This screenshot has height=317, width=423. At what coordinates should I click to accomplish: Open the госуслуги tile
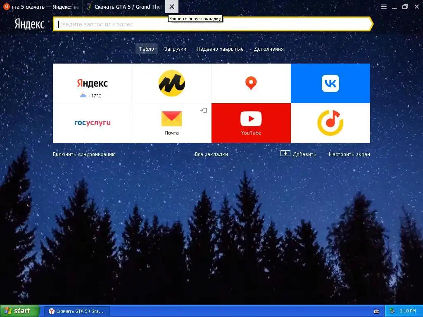pyautogui.click(x=92, y=123)
